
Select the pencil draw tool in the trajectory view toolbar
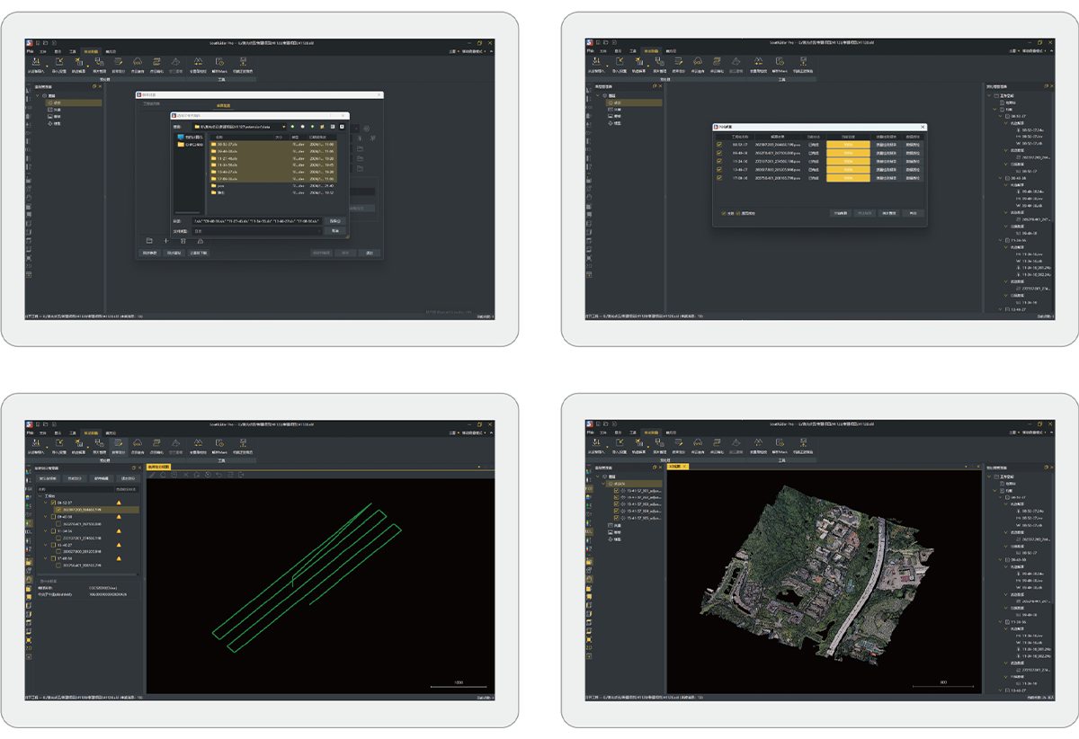pos(151,475)
